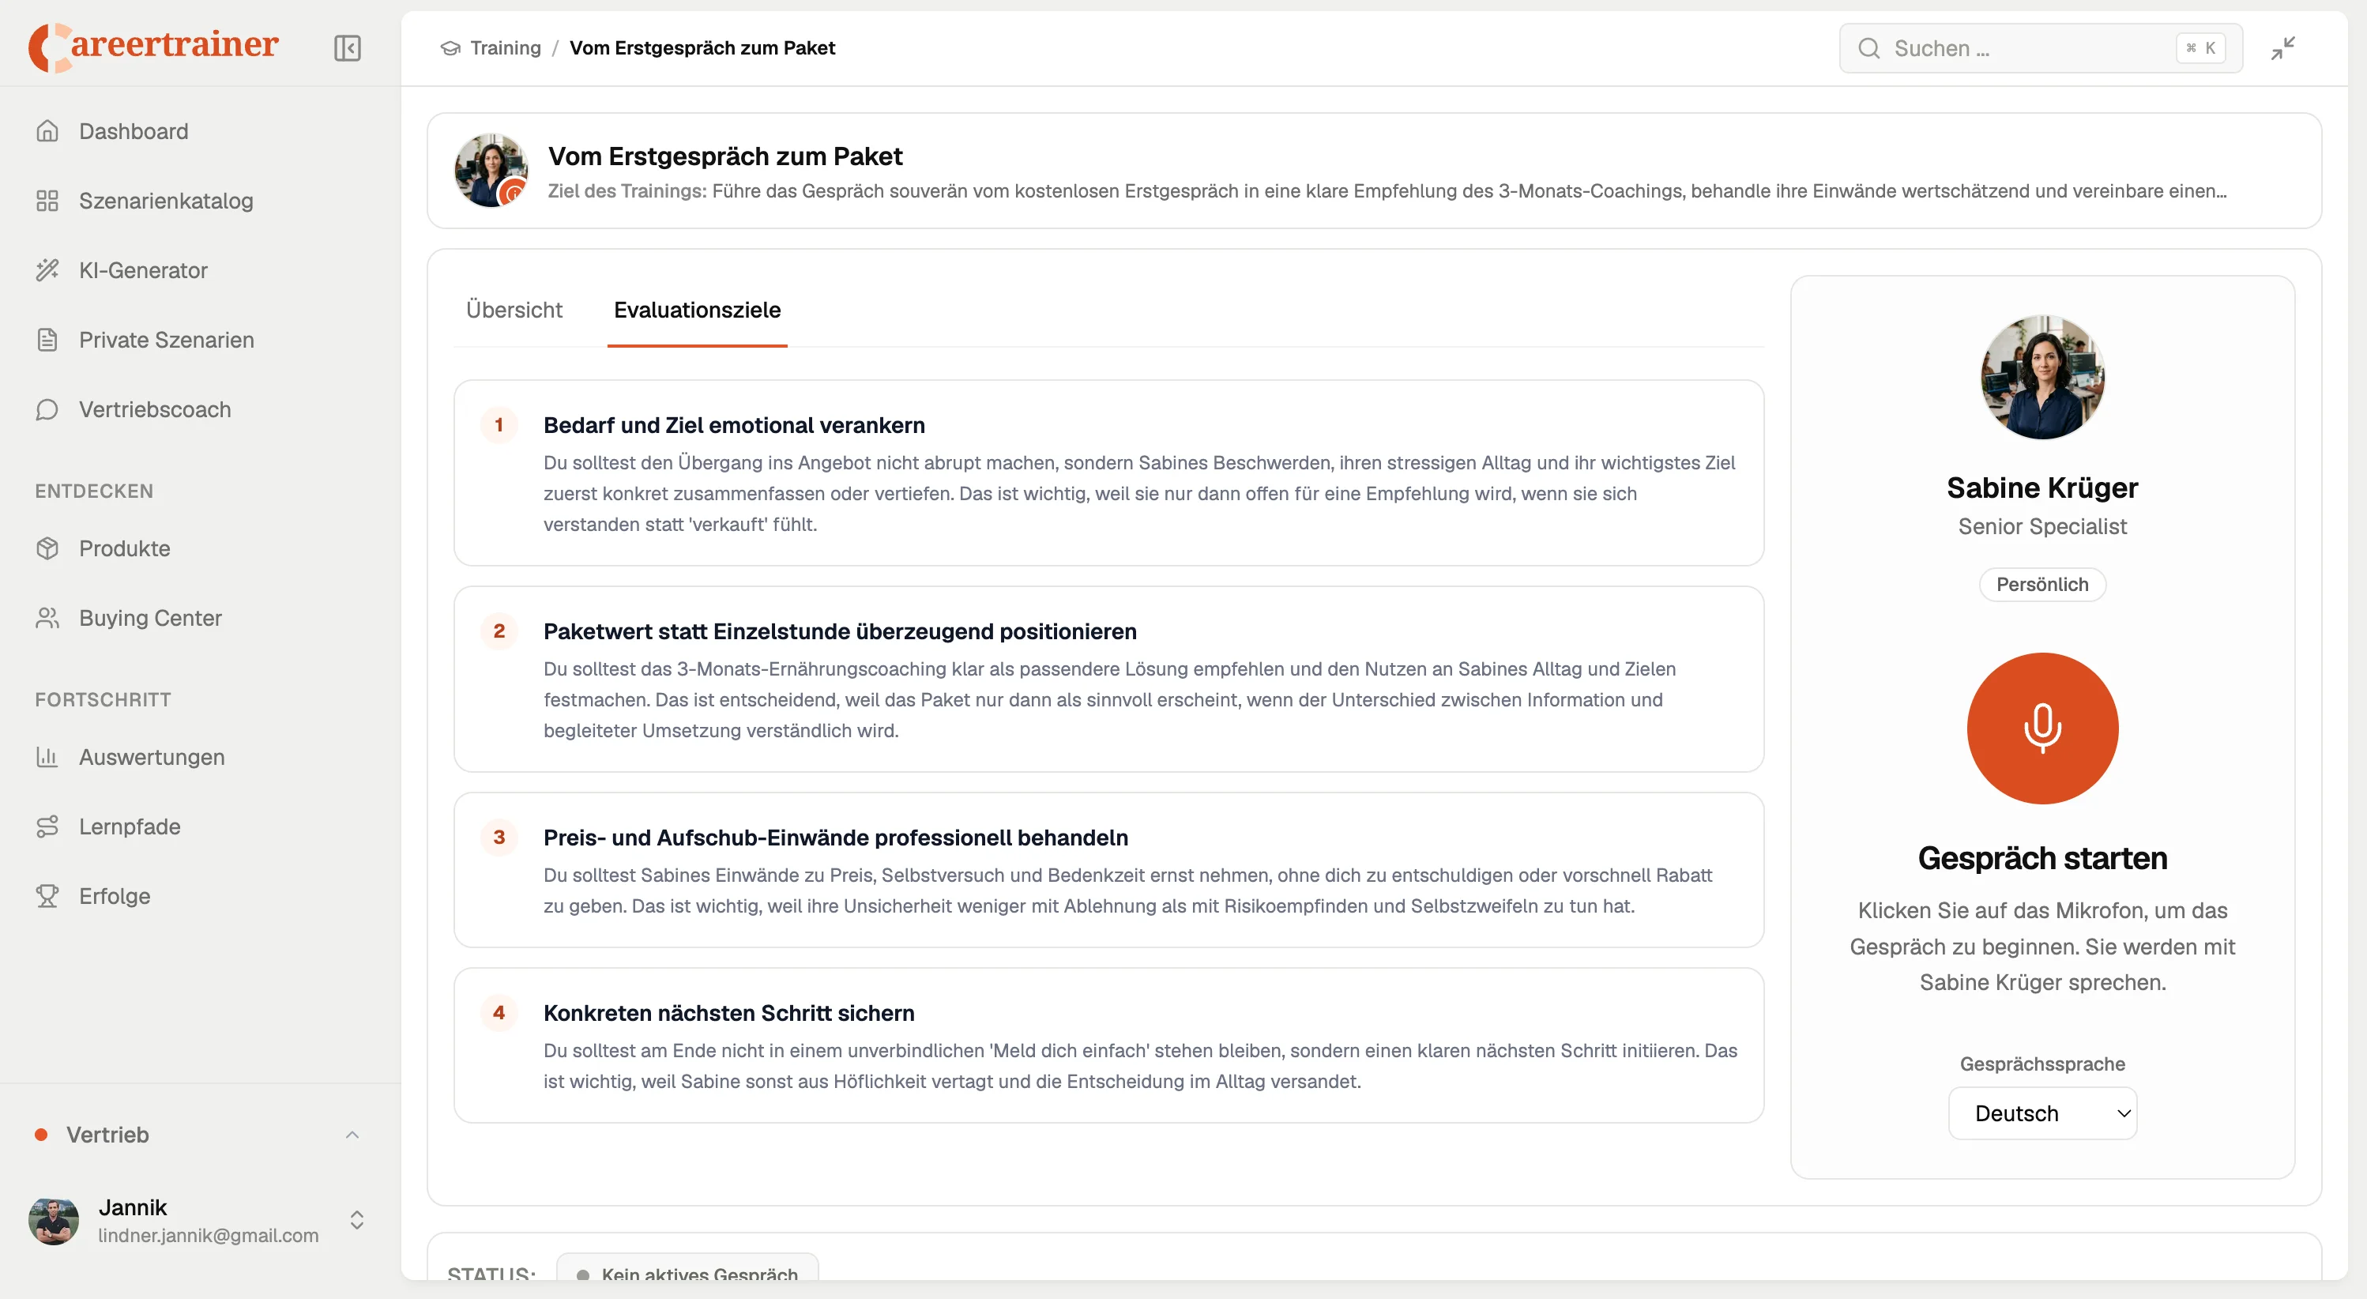This screenshot has width=2367, height=1299.
Task: Click the Private Szenarien document icon
Action: [47, 340]
